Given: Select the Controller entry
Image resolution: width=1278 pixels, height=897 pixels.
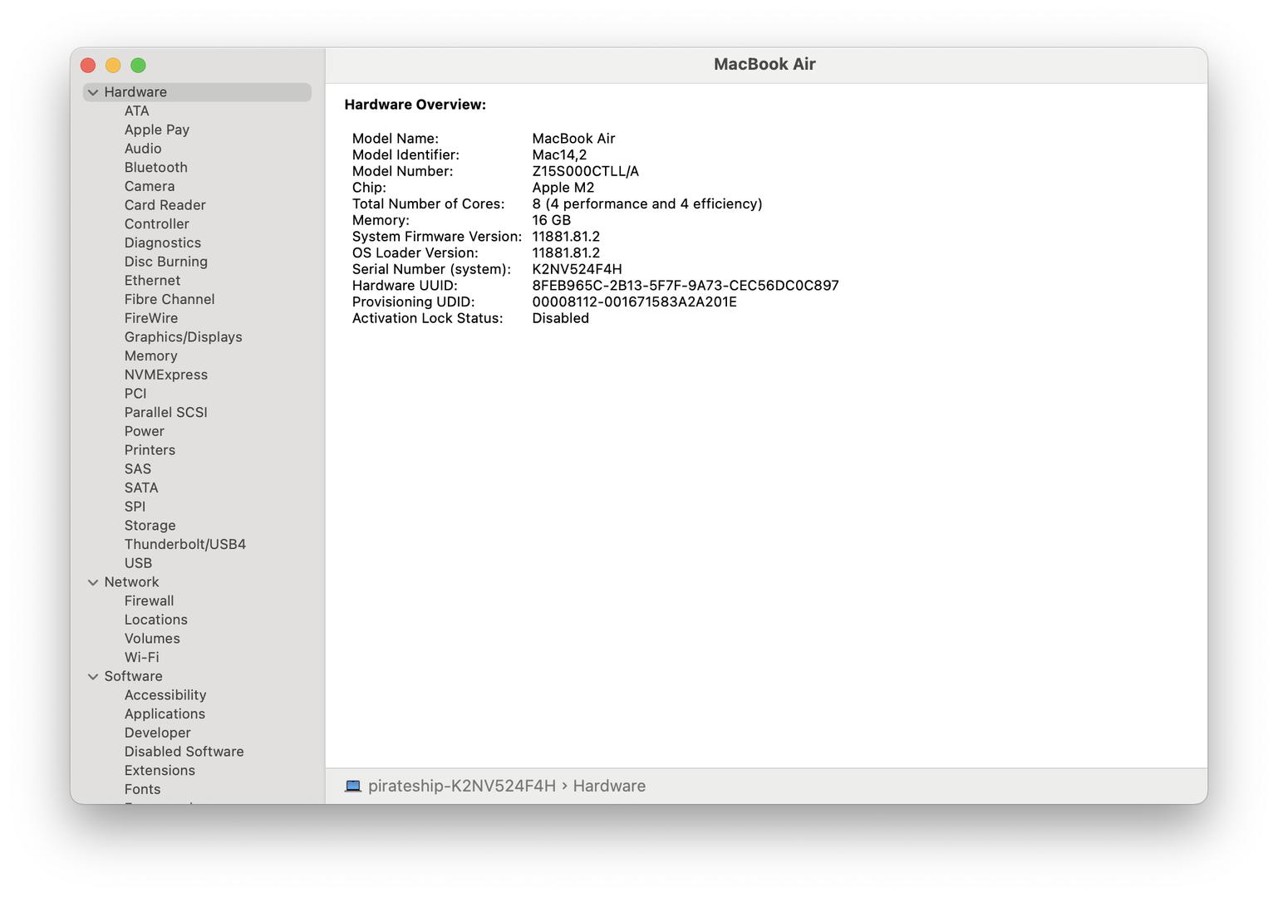Looking at the screenshot, I should point(157,224).
